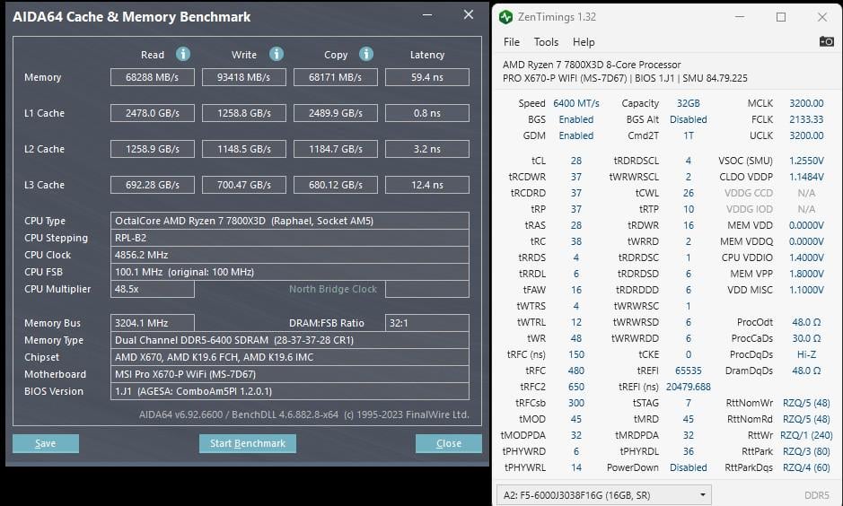This screenshot has width=843, height=506.
Task: Click the CPU Multiplier field 48.5x
Action: coord(152,289)
